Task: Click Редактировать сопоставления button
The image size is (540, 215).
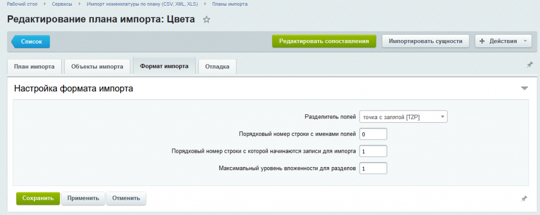Action: 324,41
